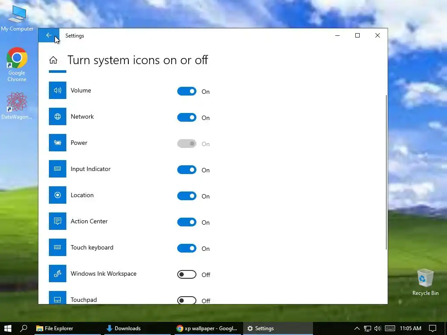The height and width of the screenshot is (335, 447).
Task: Turn off the Volume system icon toggle
Action: coord(187,91)
